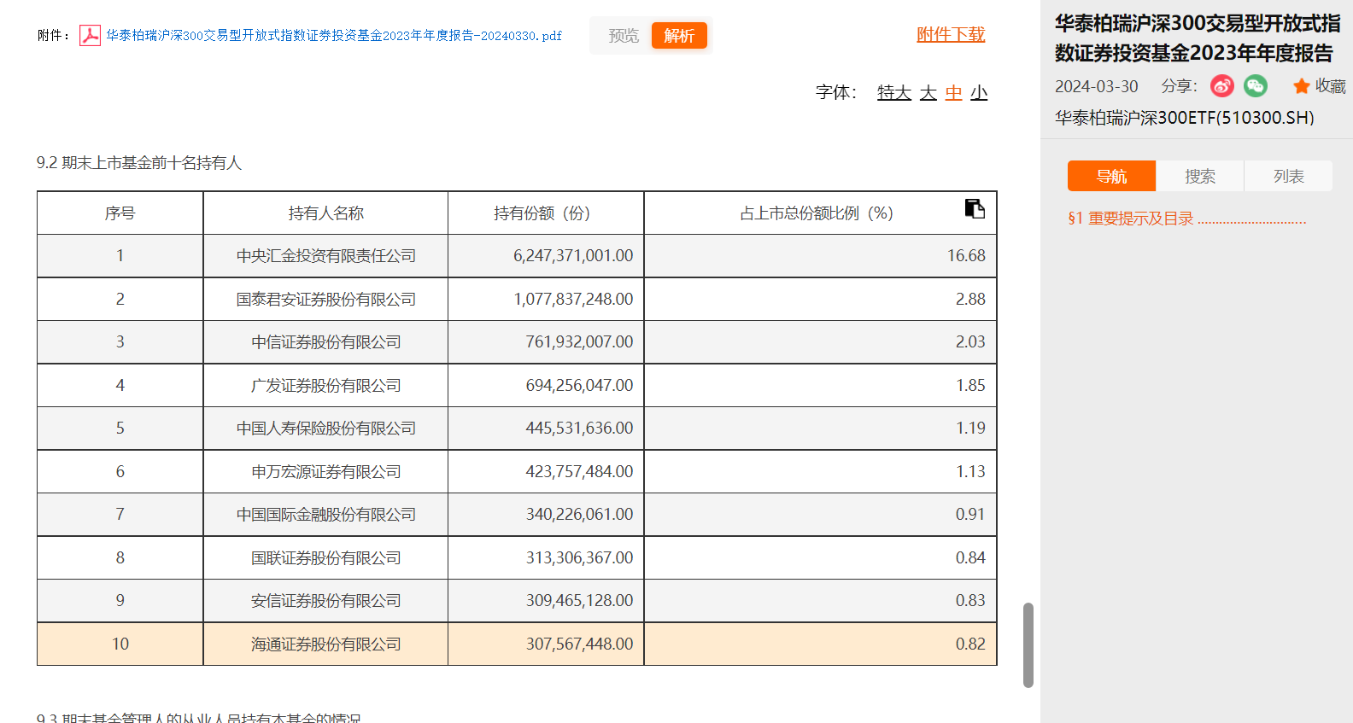The width and height of the screenshot is (1353, 723).
Task: Open the 附件下载 attachment download link
Action: (x=951, y=34)
